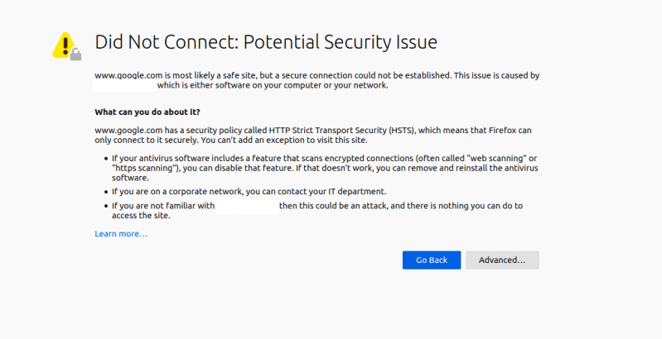Click the small padlock badge on the warning icon
Viewport: 662px width, 339px height.
pos(75,55)
